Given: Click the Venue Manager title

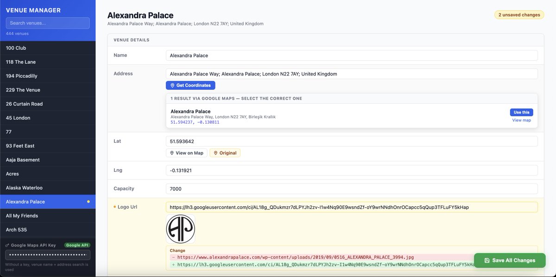Looking at the screenshot, I should (33, 10).
